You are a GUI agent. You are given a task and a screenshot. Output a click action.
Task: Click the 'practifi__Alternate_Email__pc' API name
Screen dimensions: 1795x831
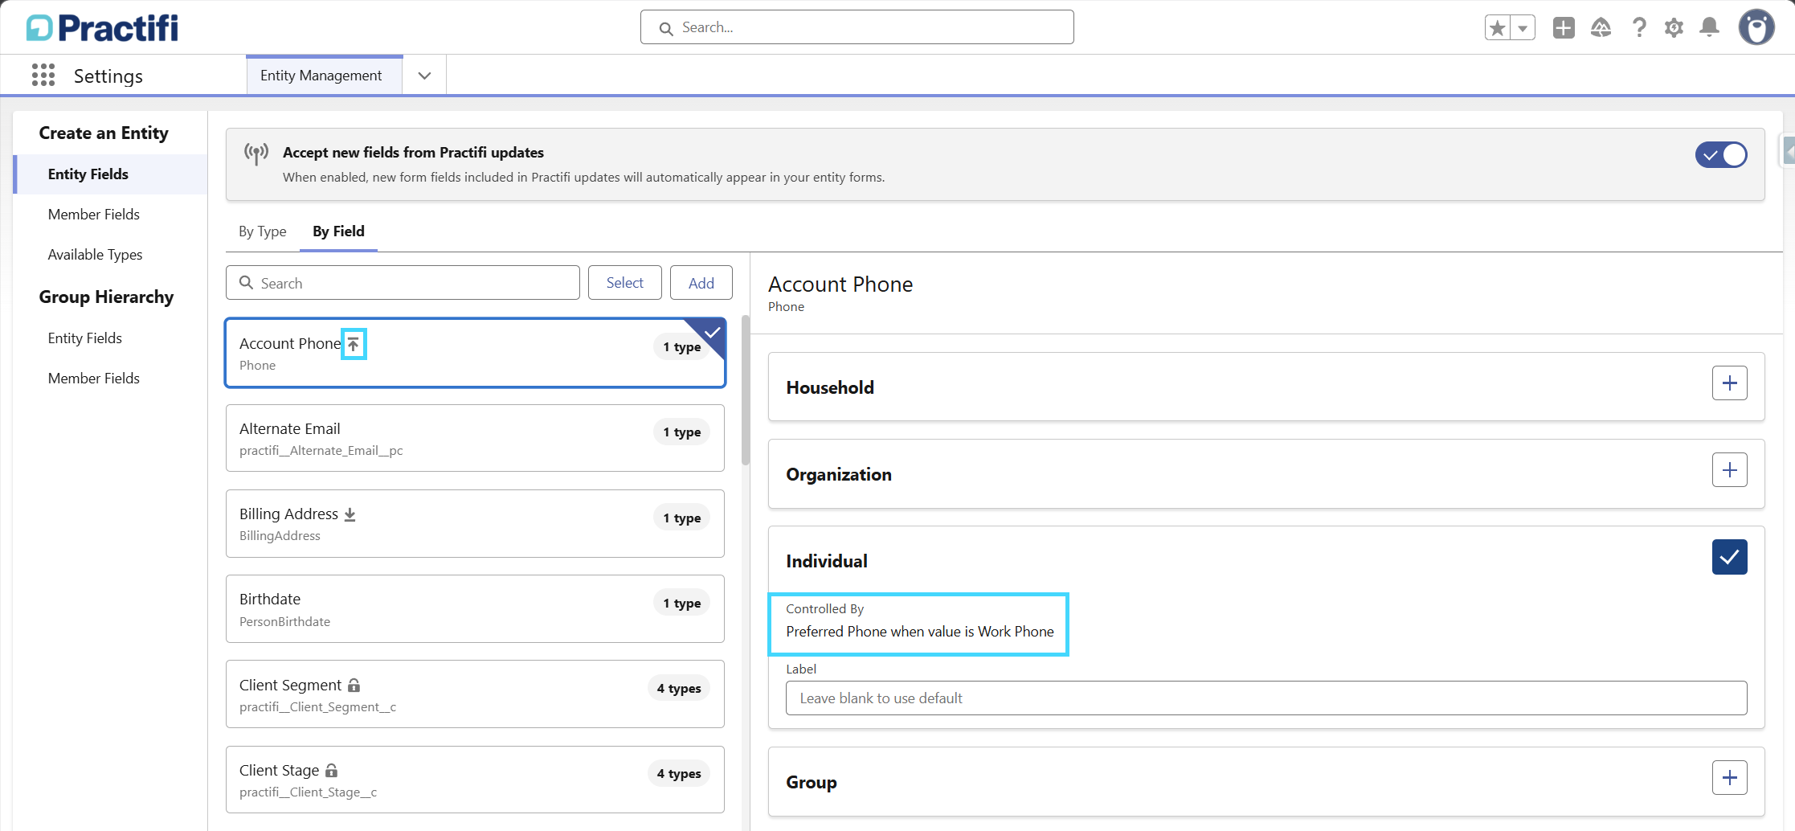[x=321, y=451]
